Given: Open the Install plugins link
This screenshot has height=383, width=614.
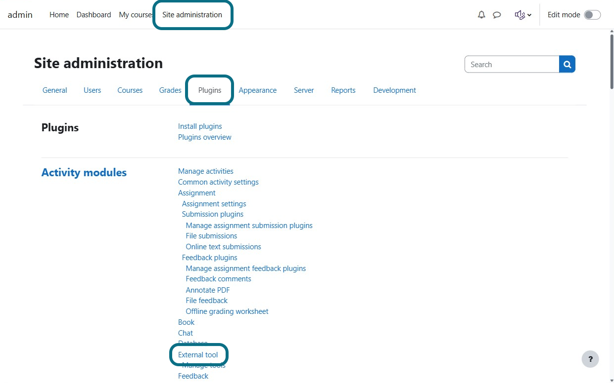Looking at the screenshot, I should [200, 126].
